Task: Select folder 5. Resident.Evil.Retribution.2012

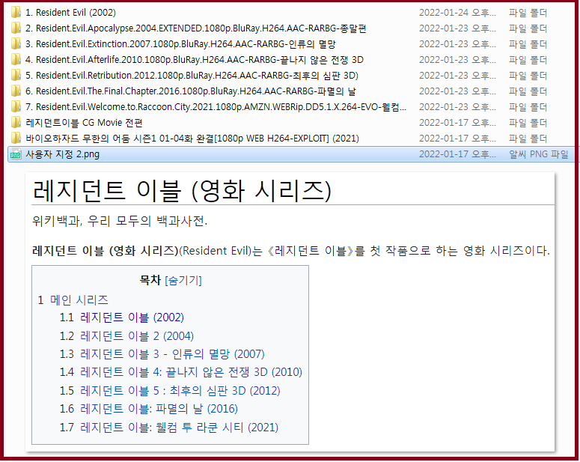Action: coord(192,76)
